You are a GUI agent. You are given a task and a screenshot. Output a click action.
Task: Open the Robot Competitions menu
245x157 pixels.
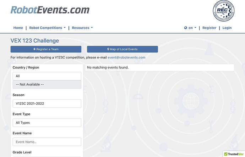(47, 28)
